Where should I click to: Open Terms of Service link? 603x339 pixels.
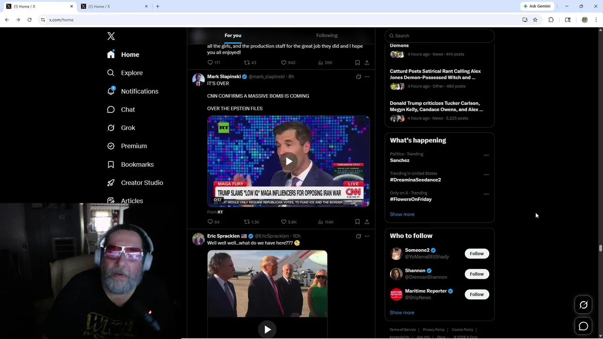pyautogui.click(x=403, y=330)
